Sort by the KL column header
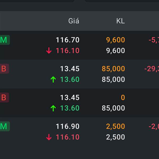159x159 pixels. coord(121,21)
